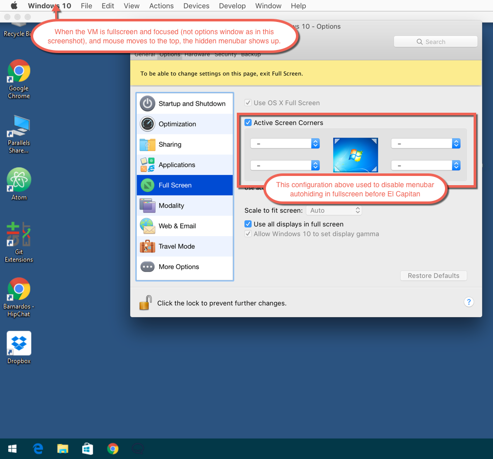Toggle Allow Windows 10 to set display gamma
Viewport: 493px width, 459px height.
pyautogui.click(x=248, y=234)
